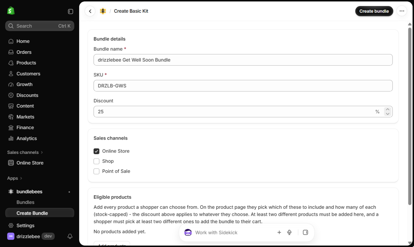Viewport: 414px width, 247px height.
Task: Click the Create bundle button
Action: click(374, 11)
